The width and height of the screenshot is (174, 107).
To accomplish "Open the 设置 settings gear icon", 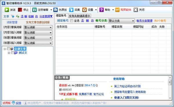I will [x=84, y=10].
